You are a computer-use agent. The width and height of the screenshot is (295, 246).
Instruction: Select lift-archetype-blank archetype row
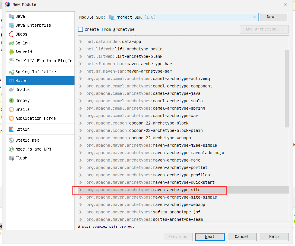pyautogui.click(x=183, y=56)
